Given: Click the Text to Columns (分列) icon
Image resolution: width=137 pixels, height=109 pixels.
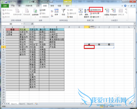Looking at the screenshot, I should pos(81,12).
